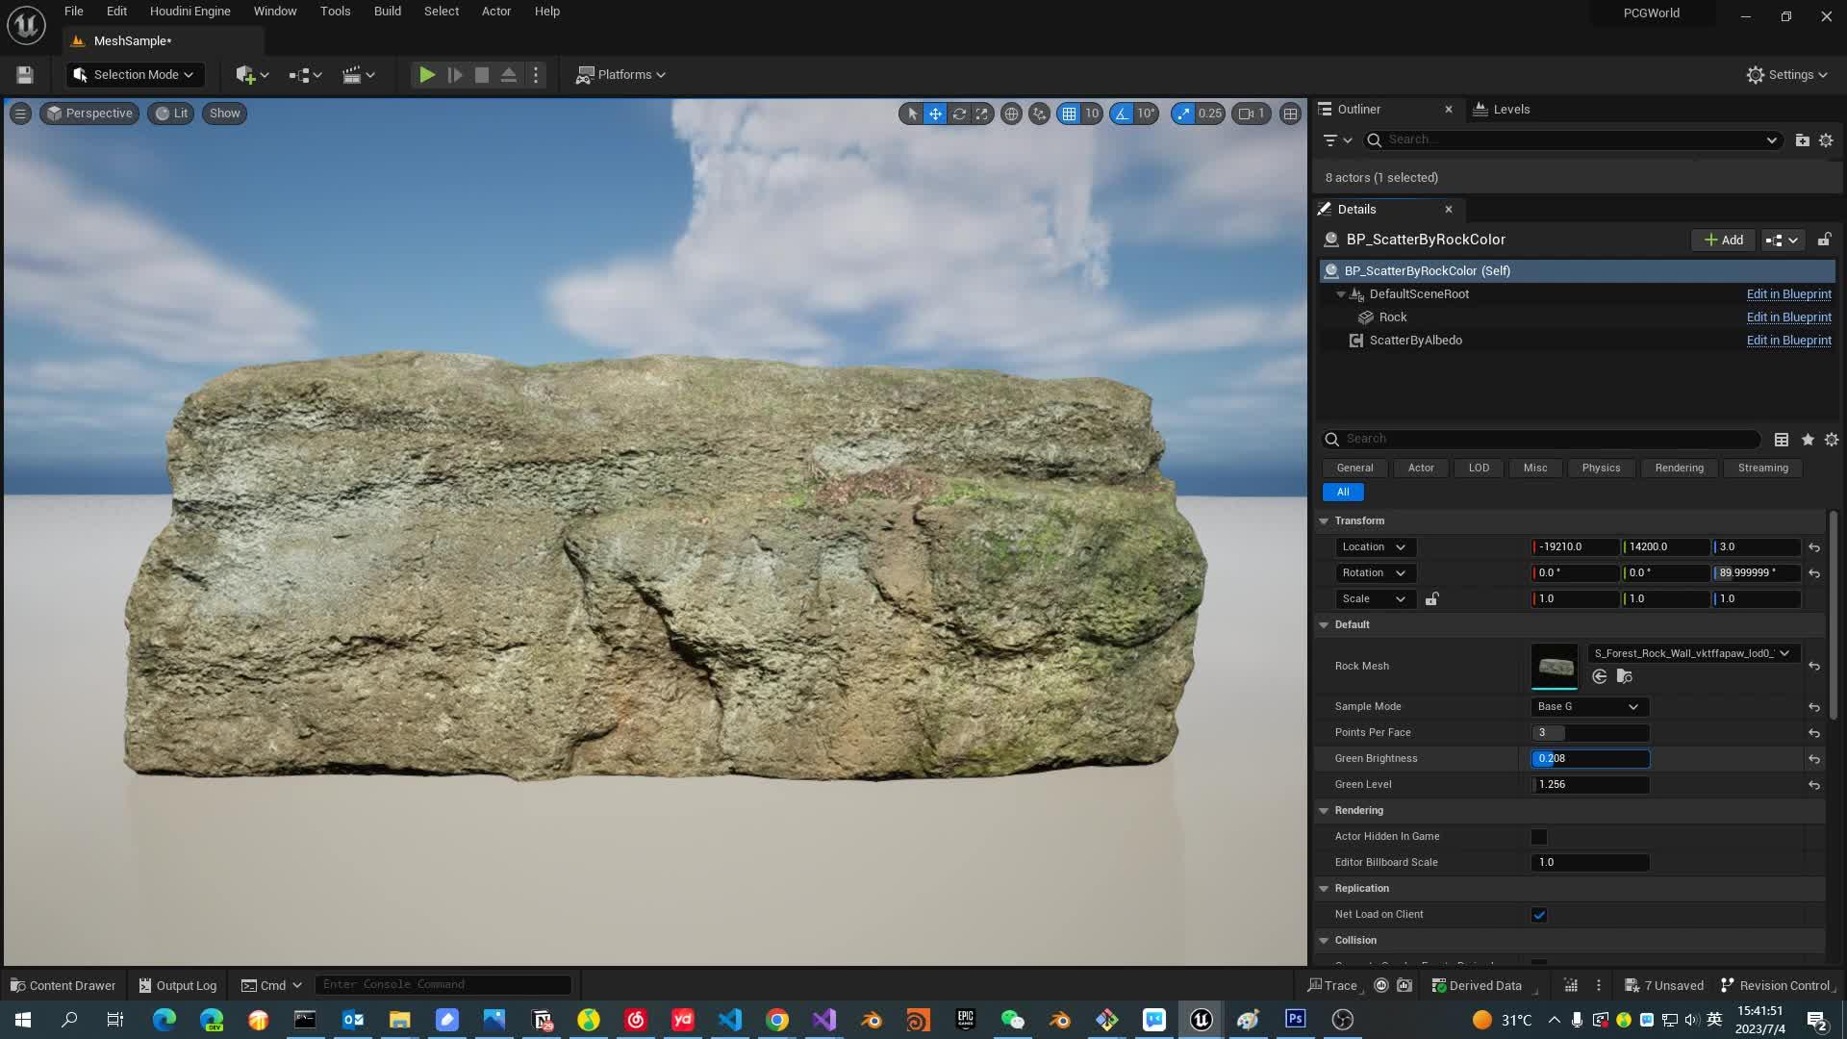Image resolution: width=1847 pixels, height=1039 pixels.
Task: Toggle the world/local coordinate space icon
Action: (1011, 114)
